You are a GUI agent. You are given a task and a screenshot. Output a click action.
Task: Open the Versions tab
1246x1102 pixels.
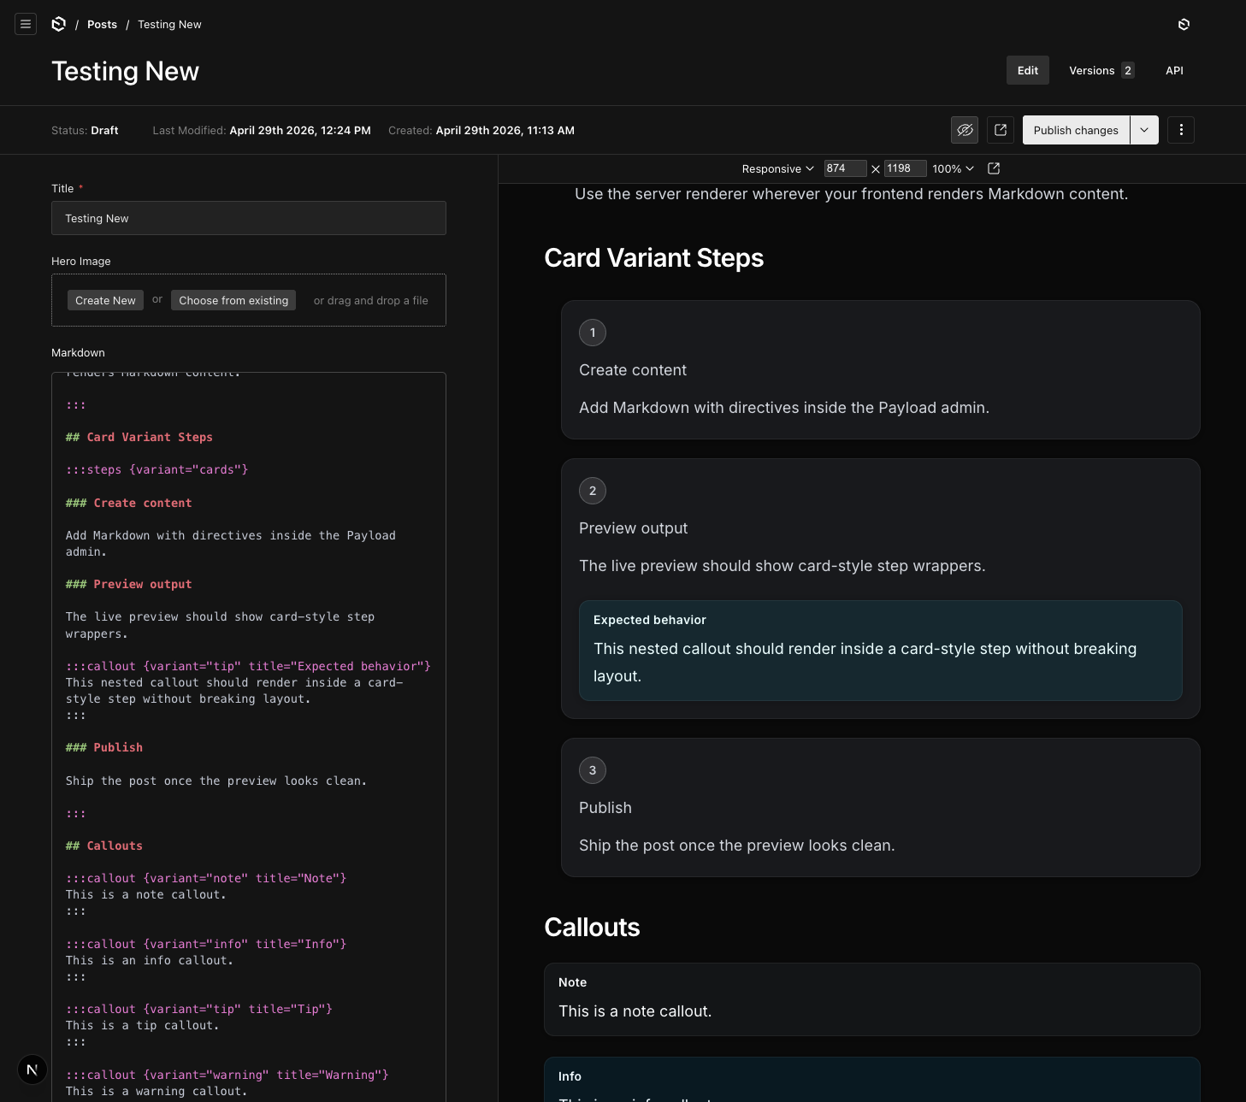coord(1101,70)
